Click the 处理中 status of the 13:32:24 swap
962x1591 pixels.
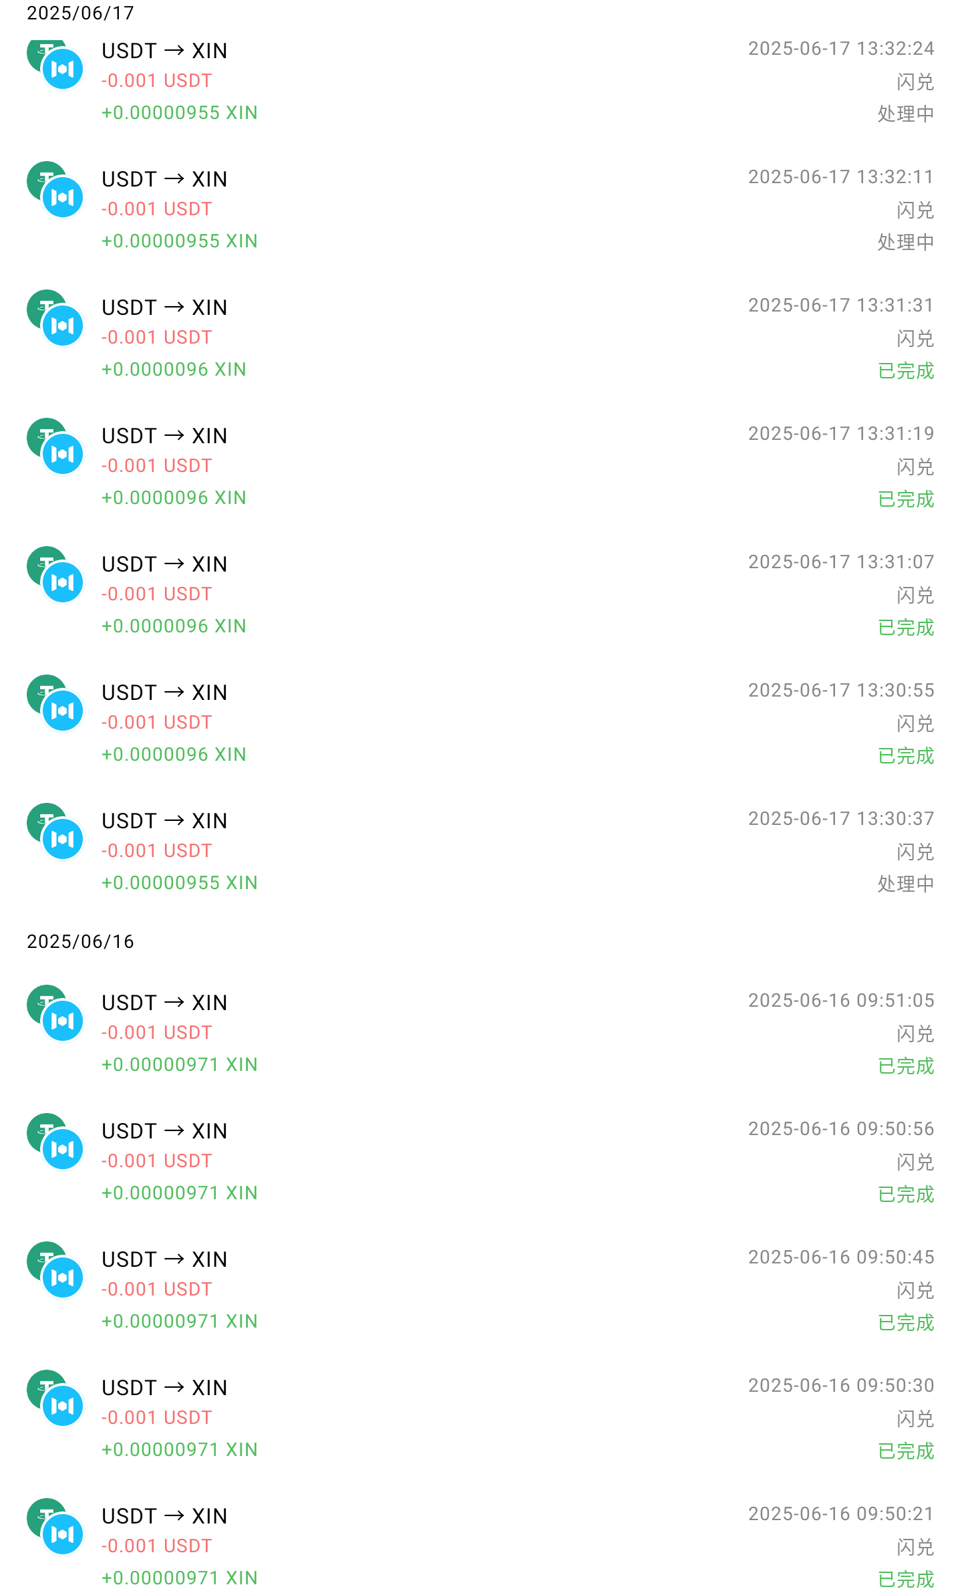(905, 114)
